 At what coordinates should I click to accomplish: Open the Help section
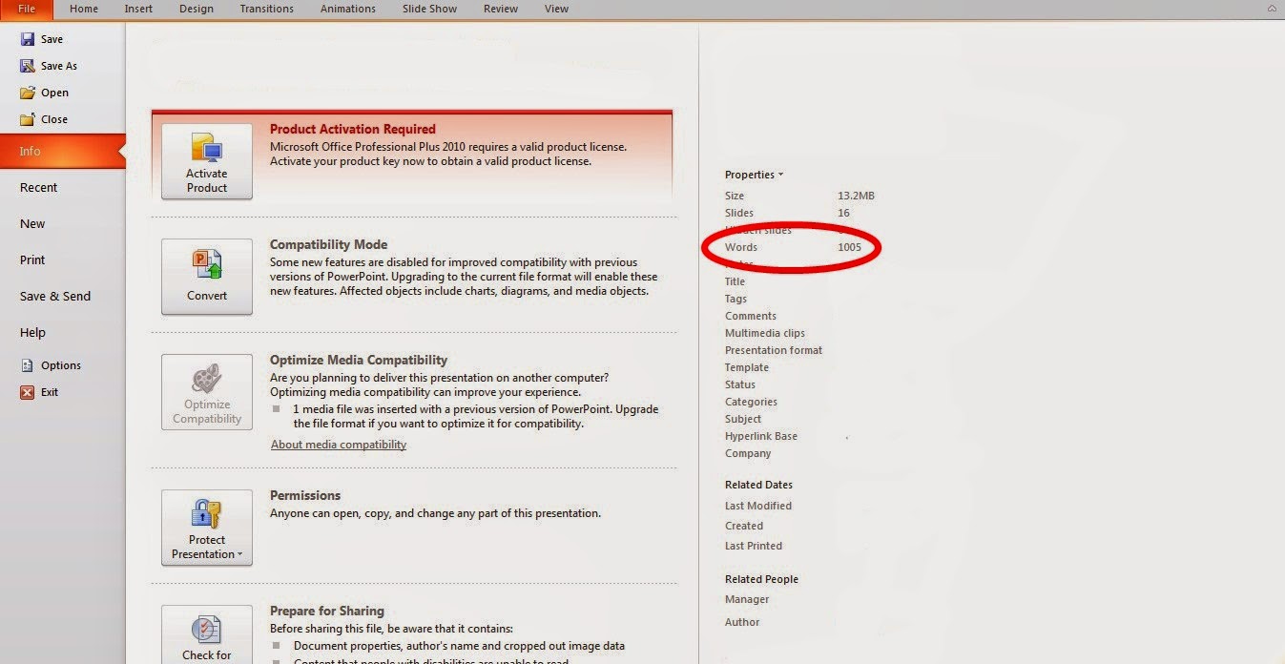coord(32,333)
